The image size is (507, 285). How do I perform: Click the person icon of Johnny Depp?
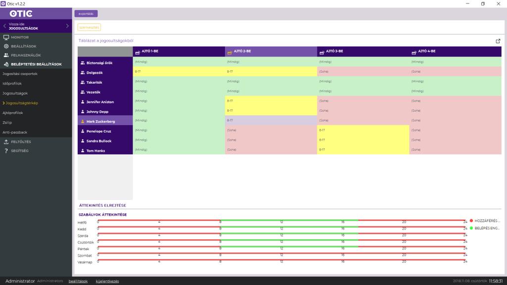click(x=83, y=111)
